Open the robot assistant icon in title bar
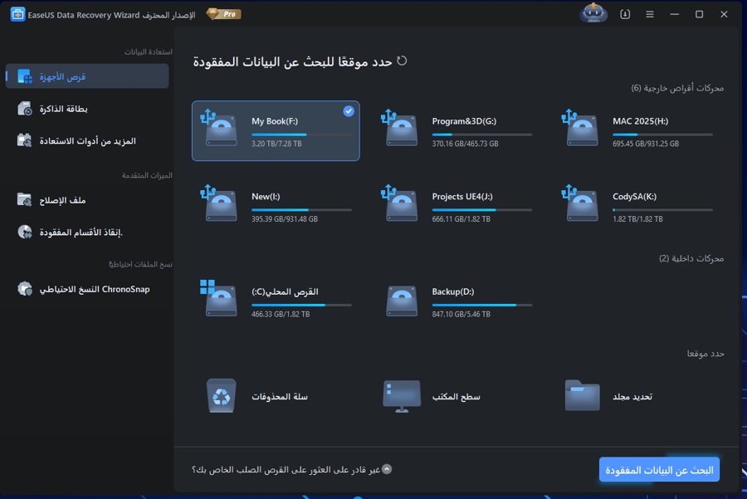The height and width of the screenshot is (499, 747). point(593,13)
